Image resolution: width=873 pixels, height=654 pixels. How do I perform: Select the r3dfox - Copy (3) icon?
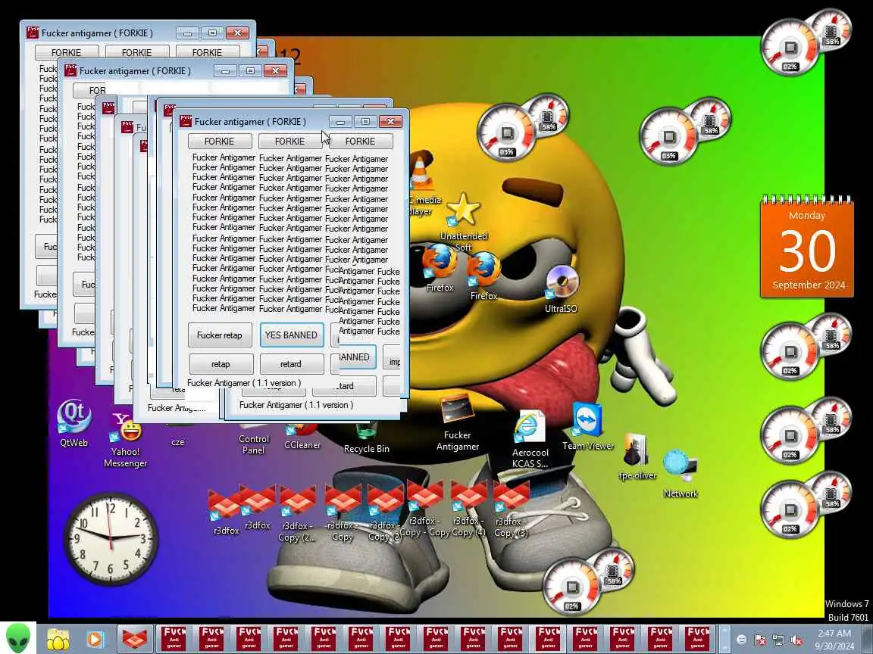tap(511, 509)
